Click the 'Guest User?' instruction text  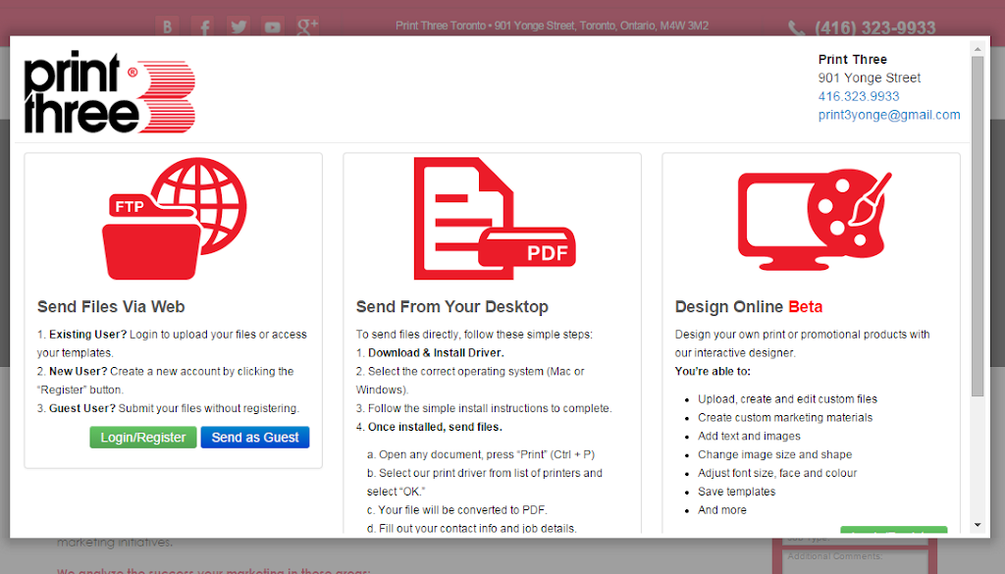click(x=168, y=409)
